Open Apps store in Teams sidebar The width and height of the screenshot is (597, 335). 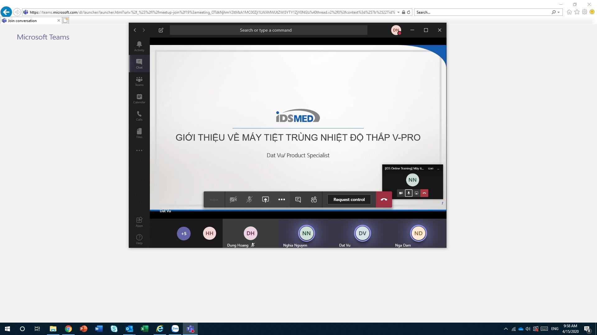tap(139, 222)
